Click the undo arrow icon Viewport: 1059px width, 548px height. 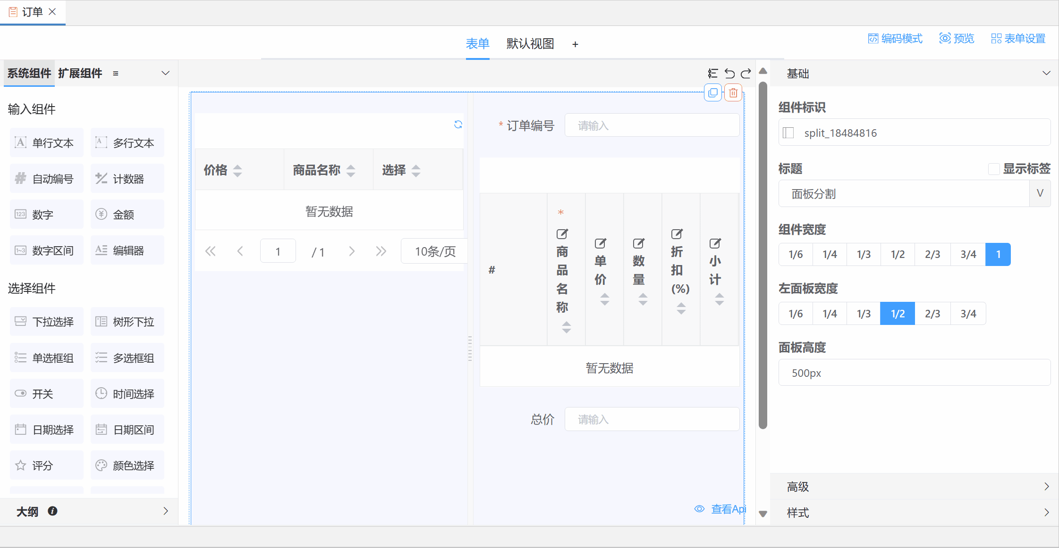click(729, 74)
